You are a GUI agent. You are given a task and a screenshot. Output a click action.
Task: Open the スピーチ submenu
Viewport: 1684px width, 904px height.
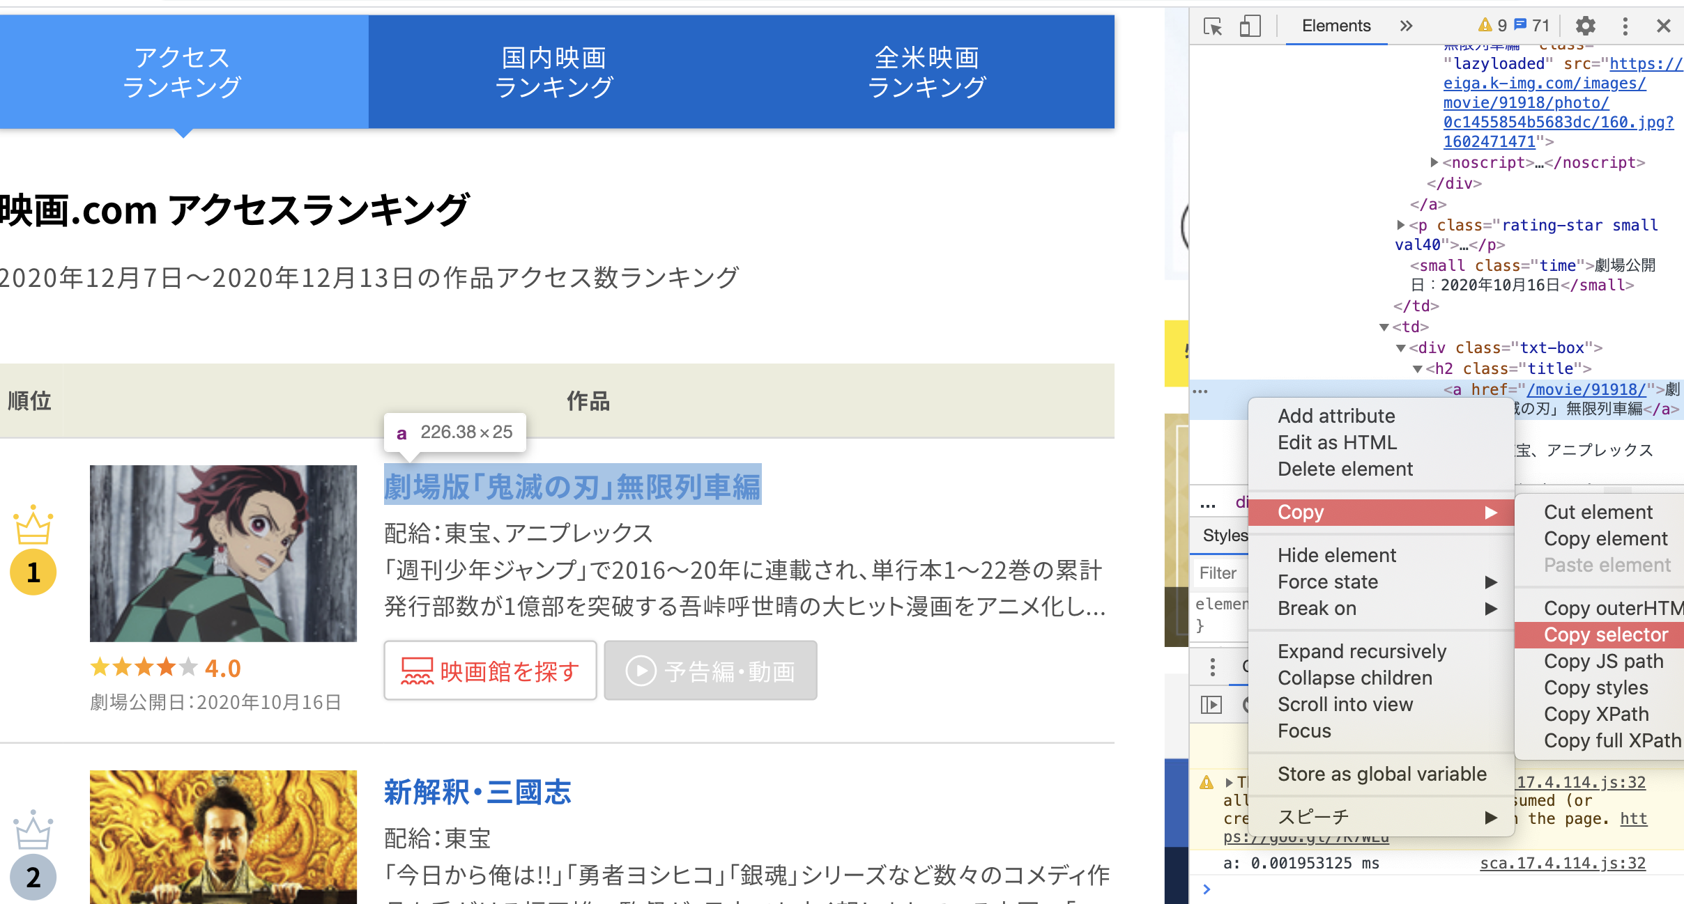[1381, 817]
